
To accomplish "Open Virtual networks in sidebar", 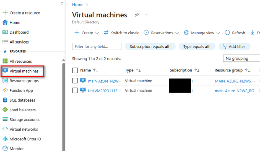I will point(24,129).
